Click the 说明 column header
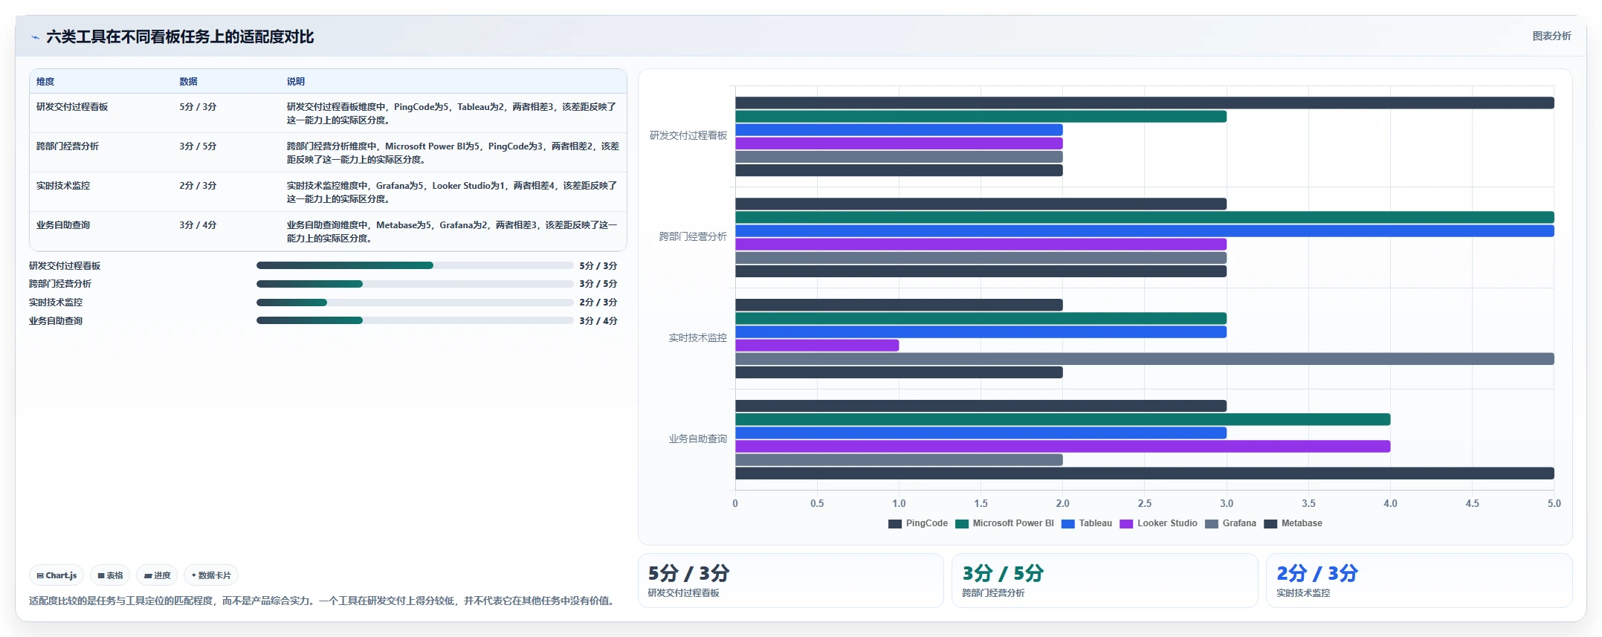This screenshot has width=1602, height=637. pos(296,82)
